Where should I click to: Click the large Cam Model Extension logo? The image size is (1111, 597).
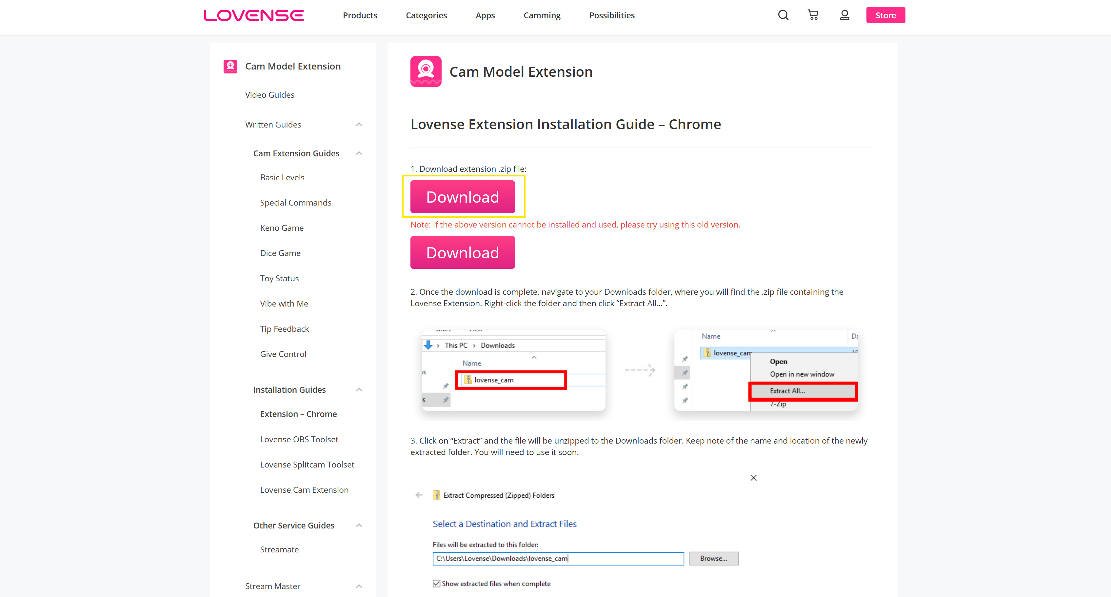(x=426, y=71)
